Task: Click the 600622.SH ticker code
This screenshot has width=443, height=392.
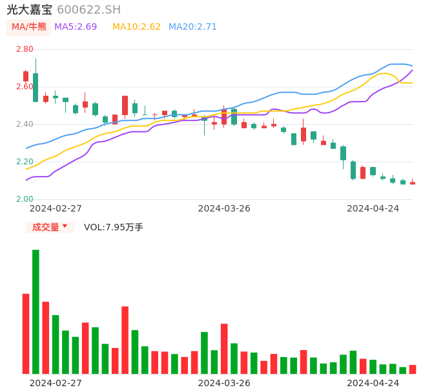Action: coord(88,10)
